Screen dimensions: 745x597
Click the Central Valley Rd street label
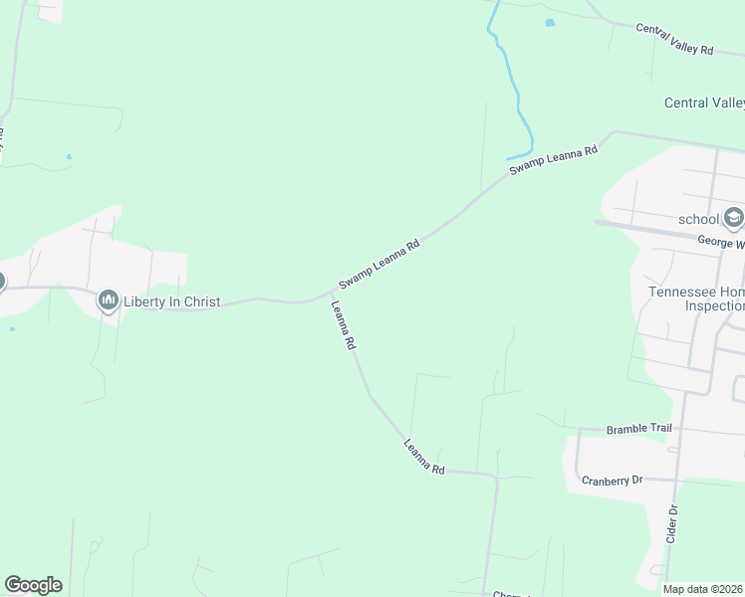coord(674,39)
